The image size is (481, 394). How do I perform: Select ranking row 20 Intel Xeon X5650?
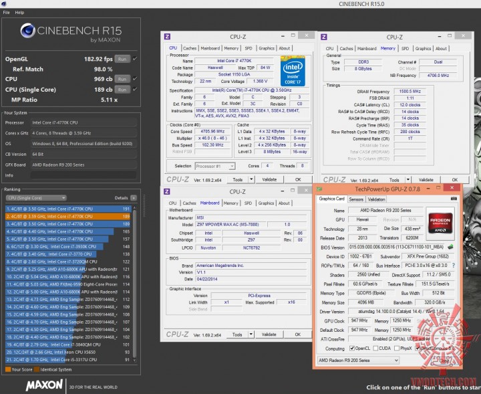[x=68, y=353]
